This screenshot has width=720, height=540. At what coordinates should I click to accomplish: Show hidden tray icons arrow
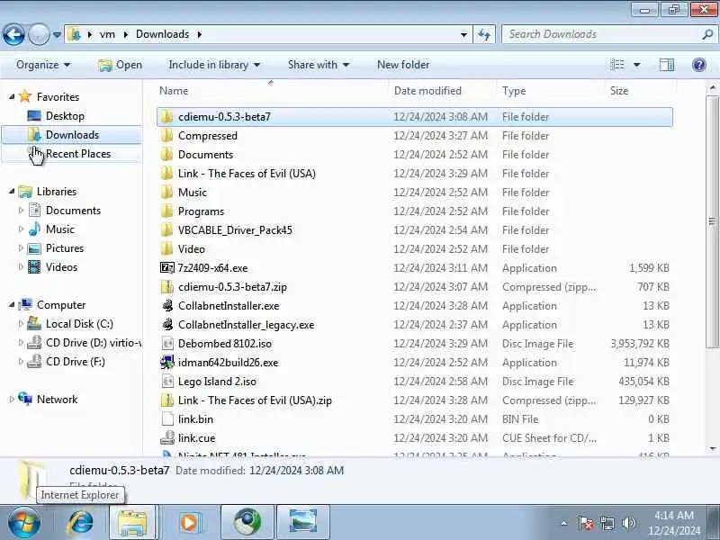[x=564, y=523]
